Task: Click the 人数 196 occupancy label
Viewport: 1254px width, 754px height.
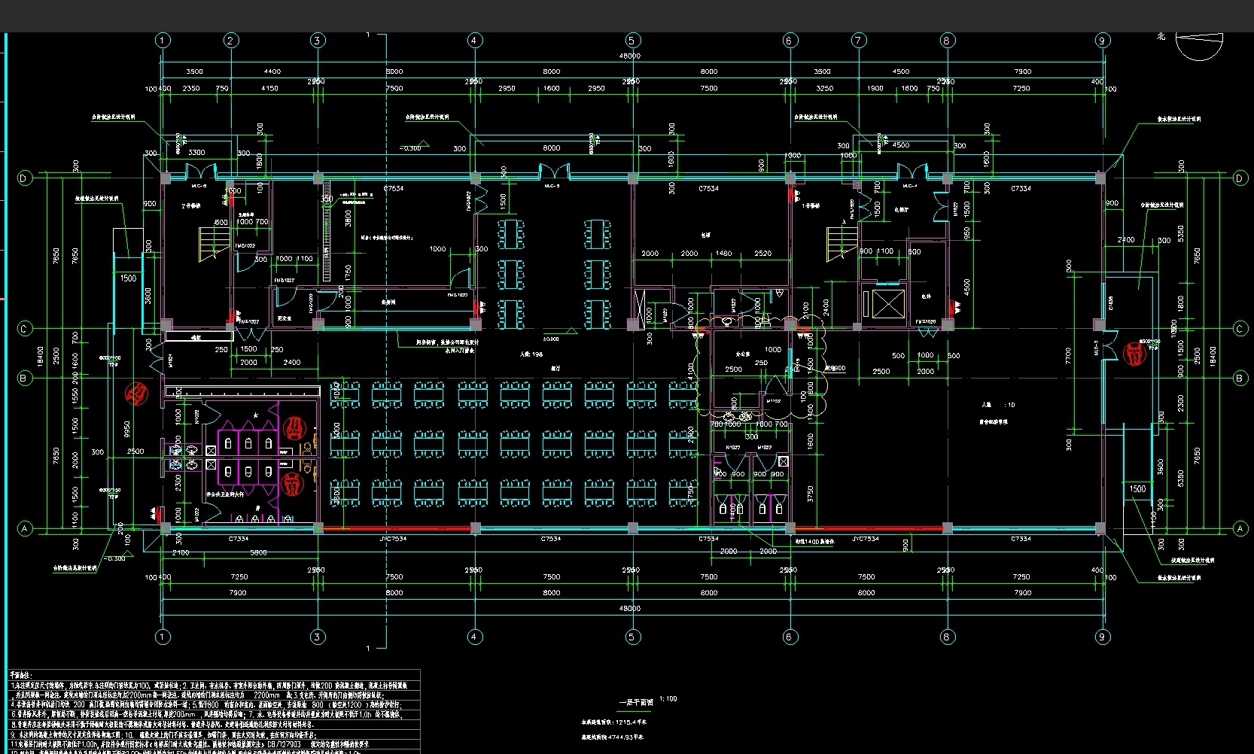Action: click(531, 354)
